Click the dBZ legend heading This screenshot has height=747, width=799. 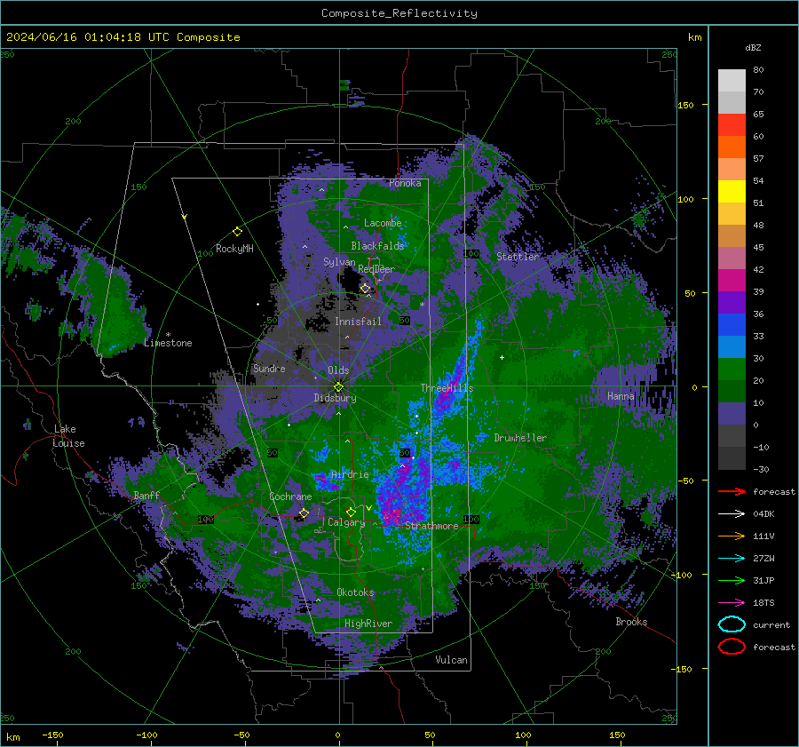click(753, 47)
